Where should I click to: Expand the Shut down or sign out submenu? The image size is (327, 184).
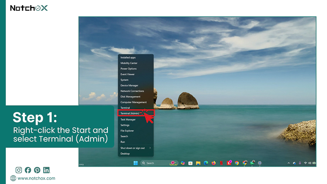pyautogui.click(x=136, y=148)
